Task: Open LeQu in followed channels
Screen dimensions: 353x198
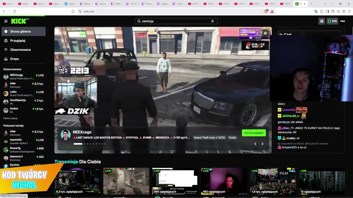Action: coord(23,94)
